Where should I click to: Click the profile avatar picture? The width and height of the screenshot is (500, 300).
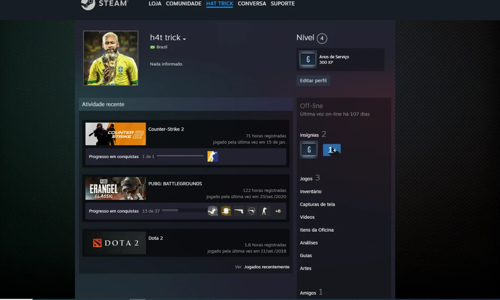tap(111, 58)
